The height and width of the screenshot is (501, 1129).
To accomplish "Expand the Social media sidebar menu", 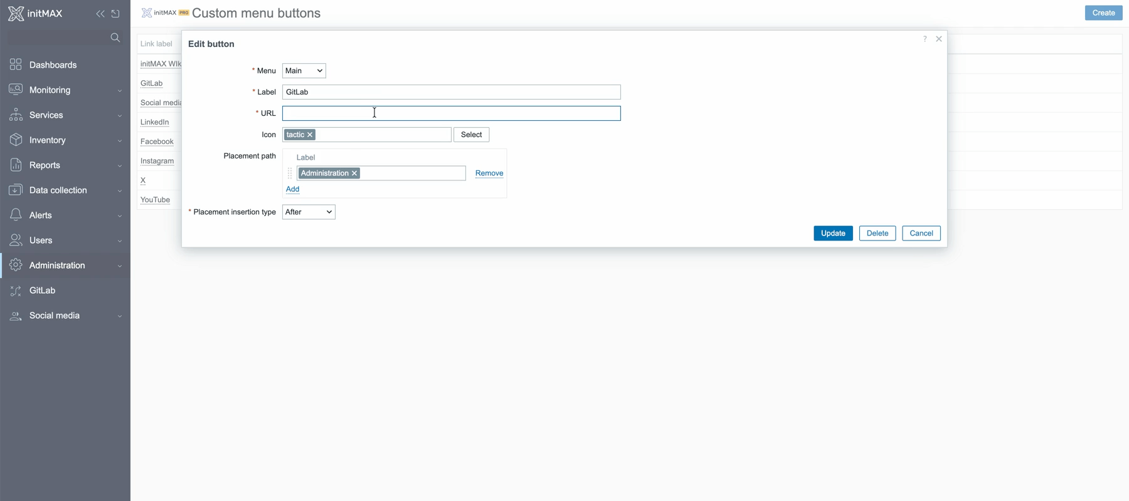I will (65, 316).
